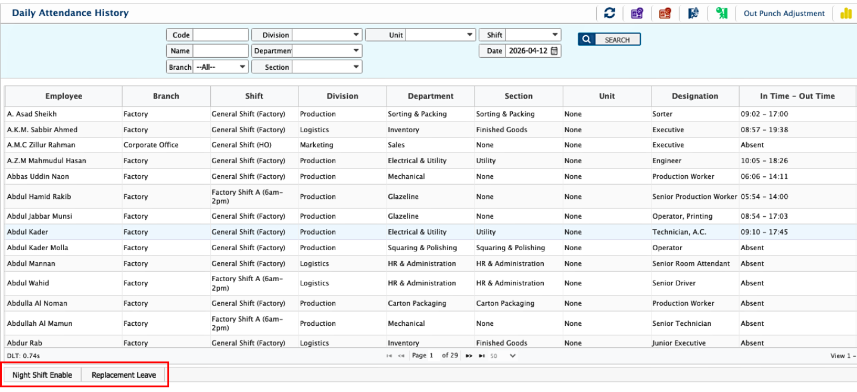Click the refresh icon in the toolbar

[x=609, y=13]
